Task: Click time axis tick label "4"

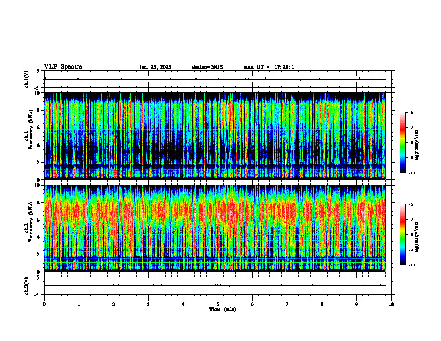Action: 183,304
